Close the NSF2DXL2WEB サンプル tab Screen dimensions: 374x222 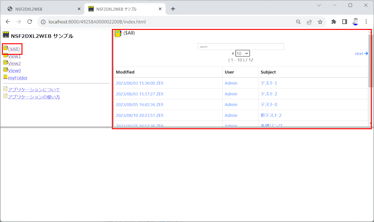[x=160, y=9]
